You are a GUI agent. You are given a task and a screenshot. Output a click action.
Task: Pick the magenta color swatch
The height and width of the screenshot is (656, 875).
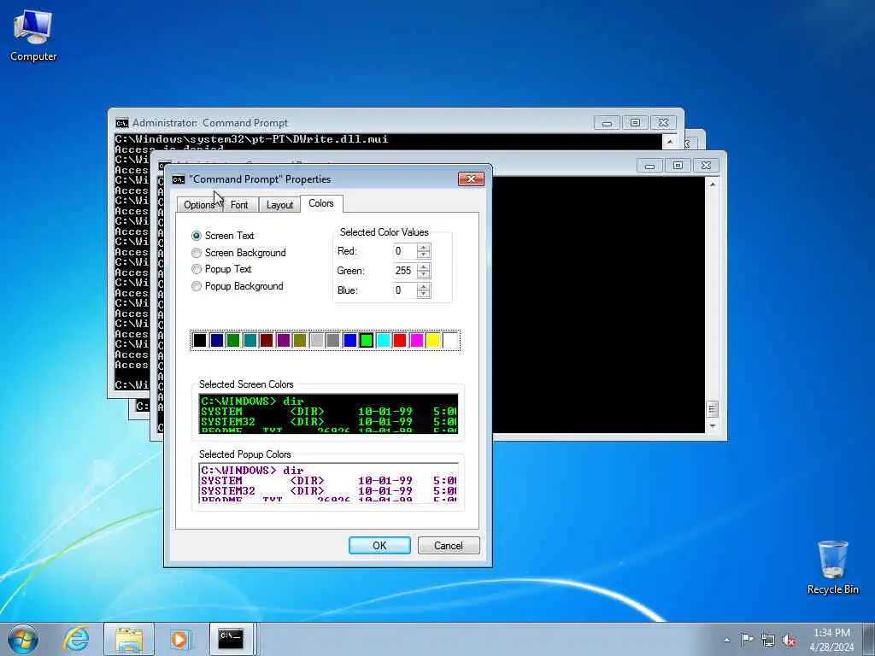417,340
